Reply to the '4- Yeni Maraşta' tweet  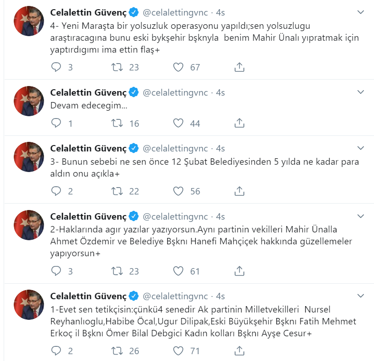click(x=56, y=67)
